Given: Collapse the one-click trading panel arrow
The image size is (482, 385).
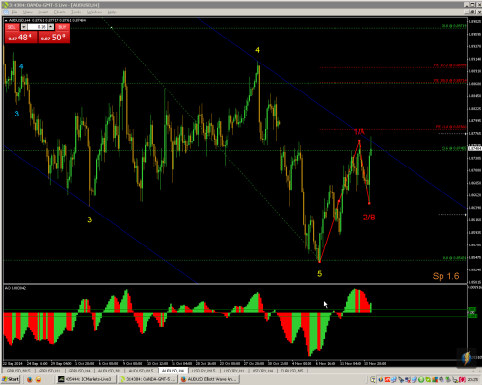Looking at the screenshot, I should [6, 20].
